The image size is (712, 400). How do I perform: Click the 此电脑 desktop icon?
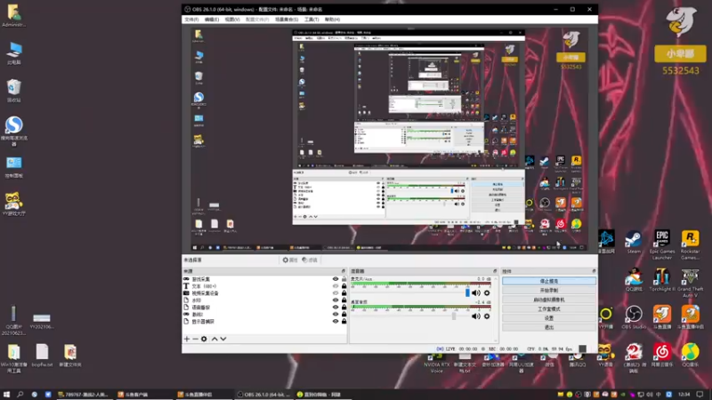[x=14, y=53]
